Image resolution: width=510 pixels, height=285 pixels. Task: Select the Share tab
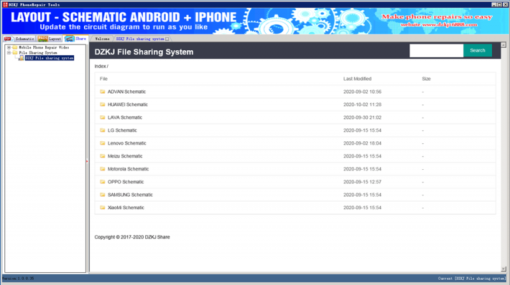[x=76, y=38]
